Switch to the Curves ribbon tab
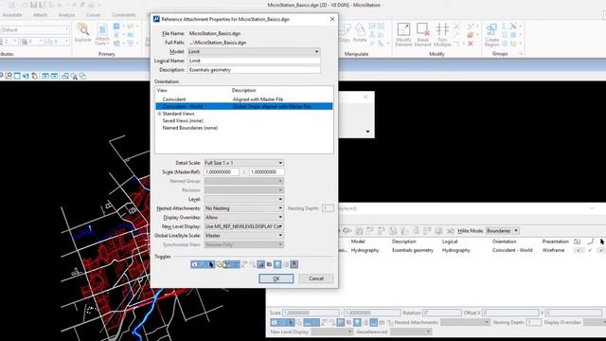Viewport: 606px width, 341px height. (x=93, y=15)
